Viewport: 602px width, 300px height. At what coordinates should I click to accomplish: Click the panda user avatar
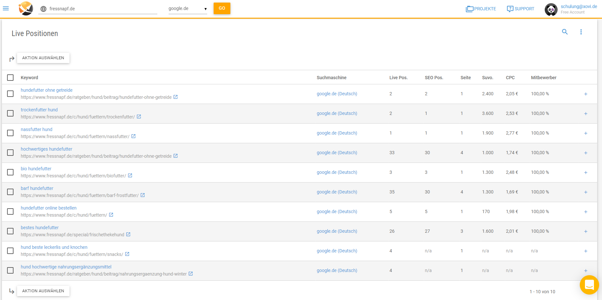(551, 10)
